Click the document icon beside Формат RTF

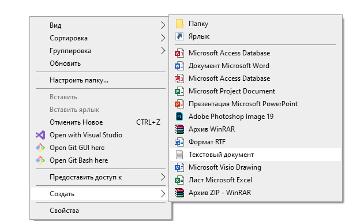(179, 142)
